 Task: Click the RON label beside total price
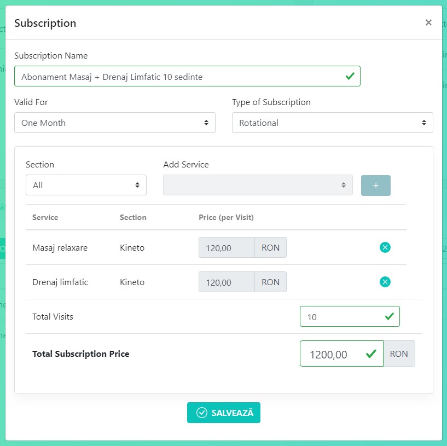[x=399, y=354]
